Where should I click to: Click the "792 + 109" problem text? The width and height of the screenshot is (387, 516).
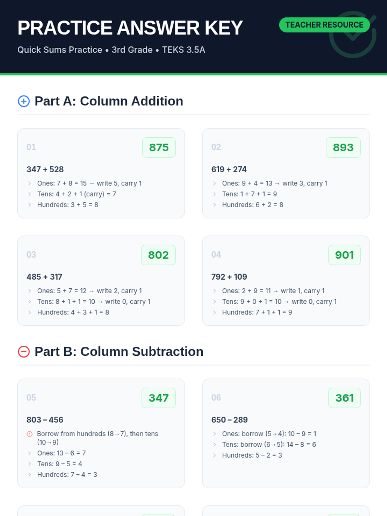229,277
